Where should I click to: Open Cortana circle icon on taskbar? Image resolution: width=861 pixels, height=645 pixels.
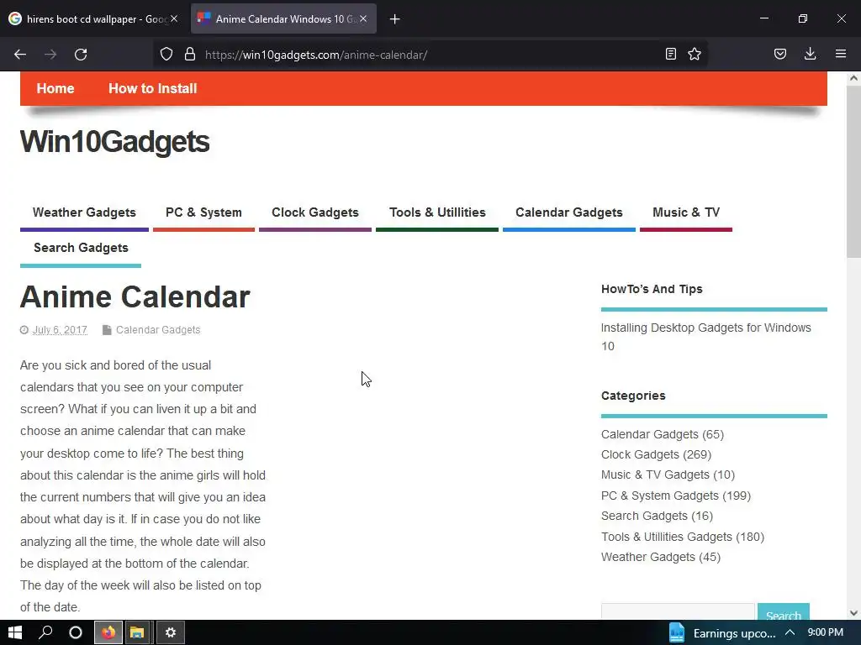(76, 633)
